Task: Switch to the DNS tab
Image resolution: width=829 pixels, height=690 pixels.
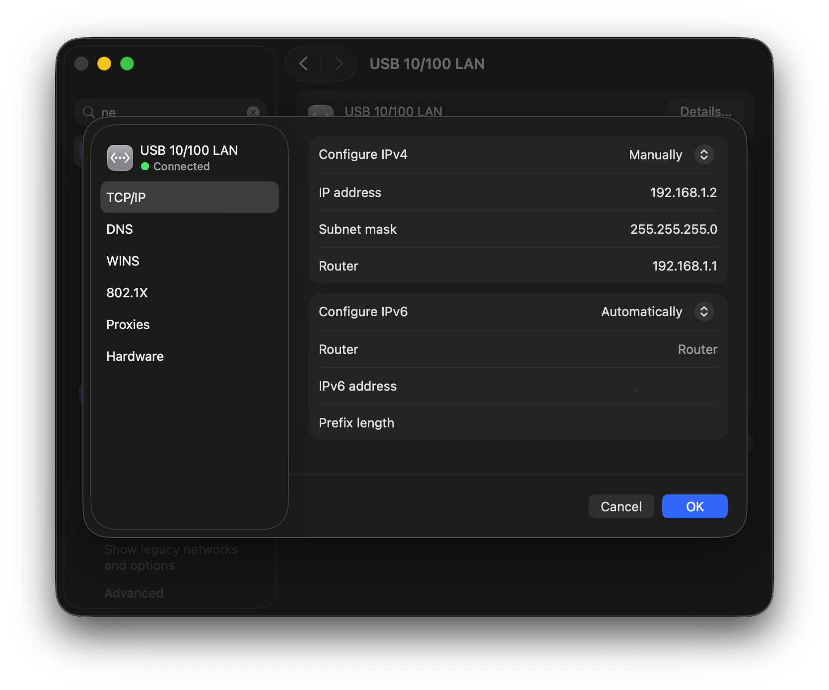Action: [120, 229]
